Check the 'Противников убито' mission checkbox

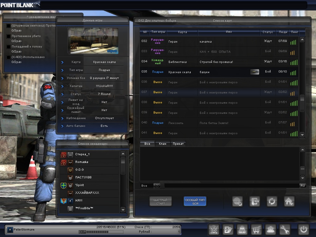pyautogui.click(x=9, y=36)
